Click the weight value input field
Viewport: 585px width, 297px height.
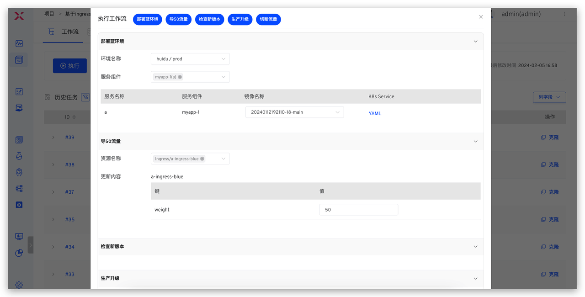358,210
